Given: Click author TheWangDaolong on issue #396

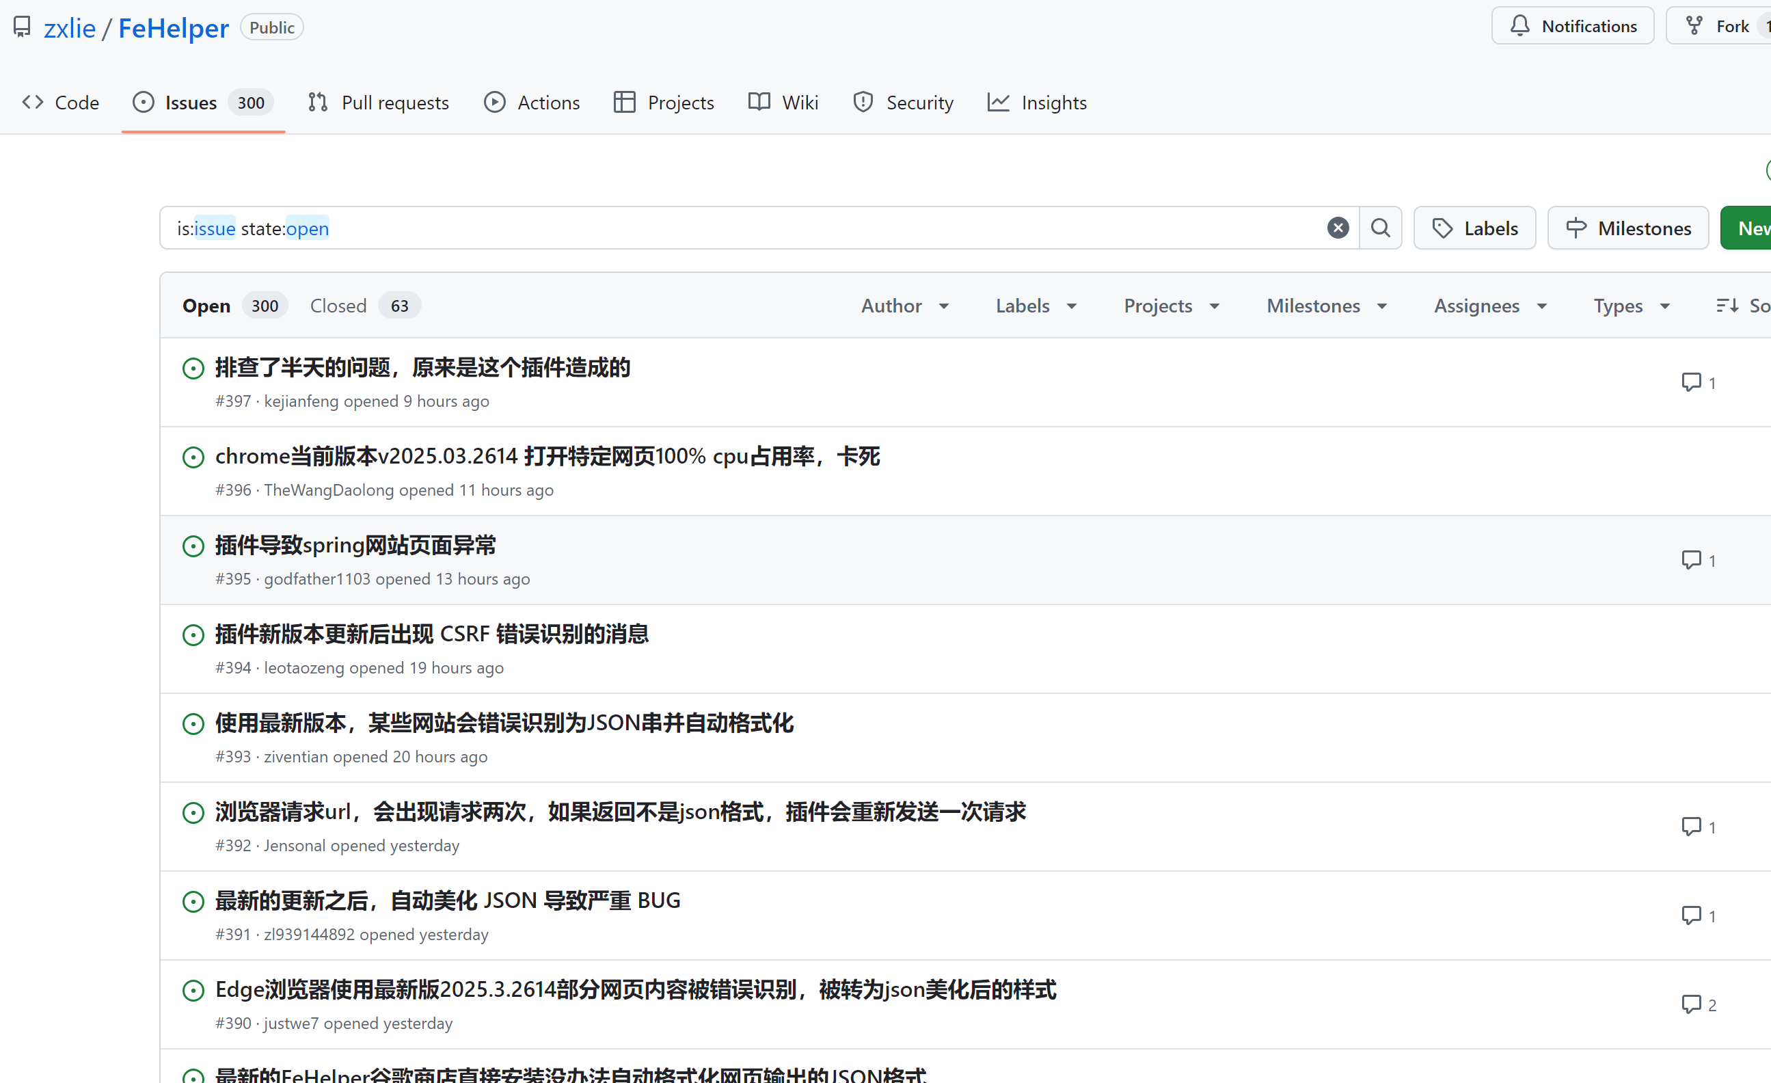Looking at the screenshot, I should tap(329, 490).
